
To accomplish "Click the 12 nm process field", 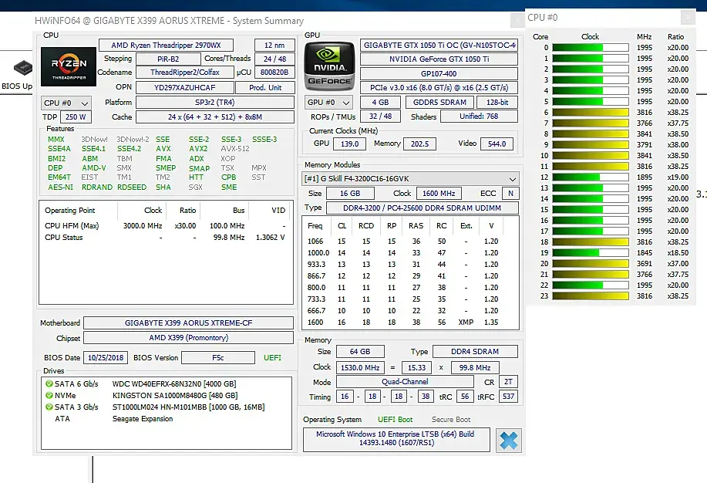I will click(274, 46).
